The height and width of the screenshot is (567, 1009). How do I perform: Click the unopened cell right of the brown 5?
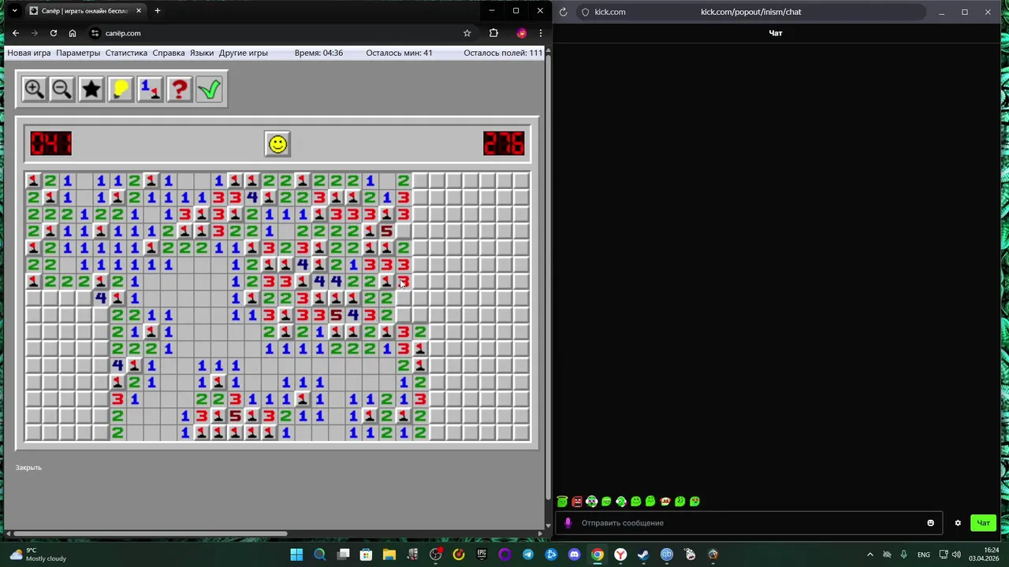[x=404, y=231]
